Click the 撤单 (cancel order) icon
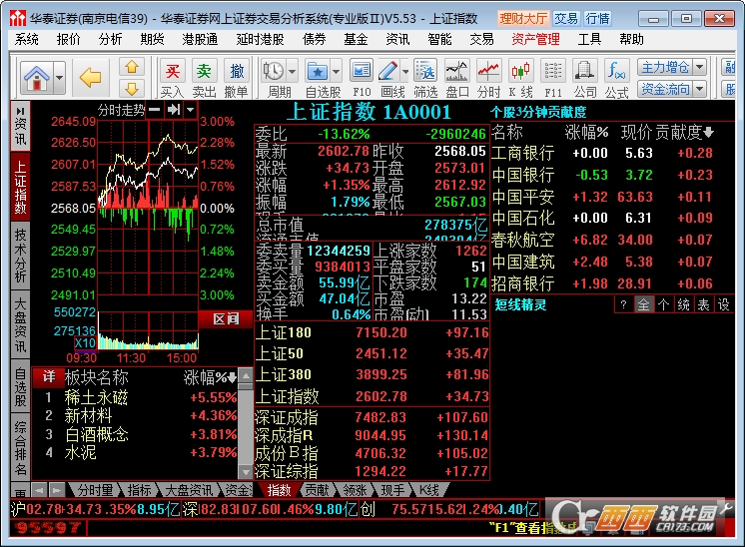This screenshot has height=547, width=745. 237,76
